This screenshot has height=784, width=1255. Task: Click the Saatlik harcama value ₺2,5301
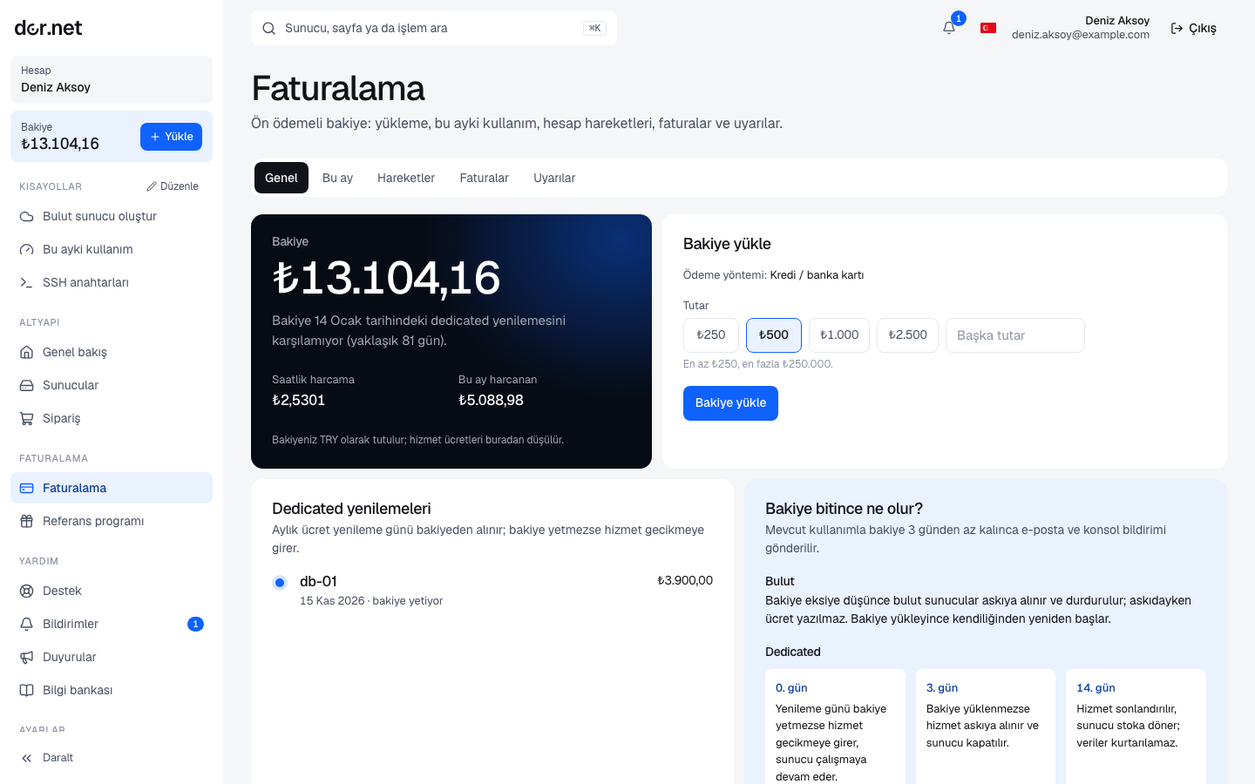pyautogui.click(x=298, y=401)
